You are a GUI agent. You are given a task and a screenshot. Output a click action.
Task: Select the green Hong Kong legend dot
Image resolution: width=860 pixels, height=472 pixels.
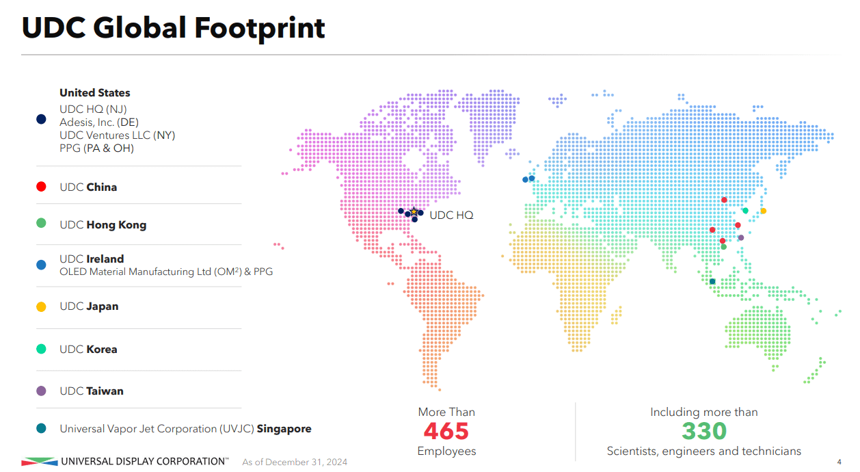[41, 223]
